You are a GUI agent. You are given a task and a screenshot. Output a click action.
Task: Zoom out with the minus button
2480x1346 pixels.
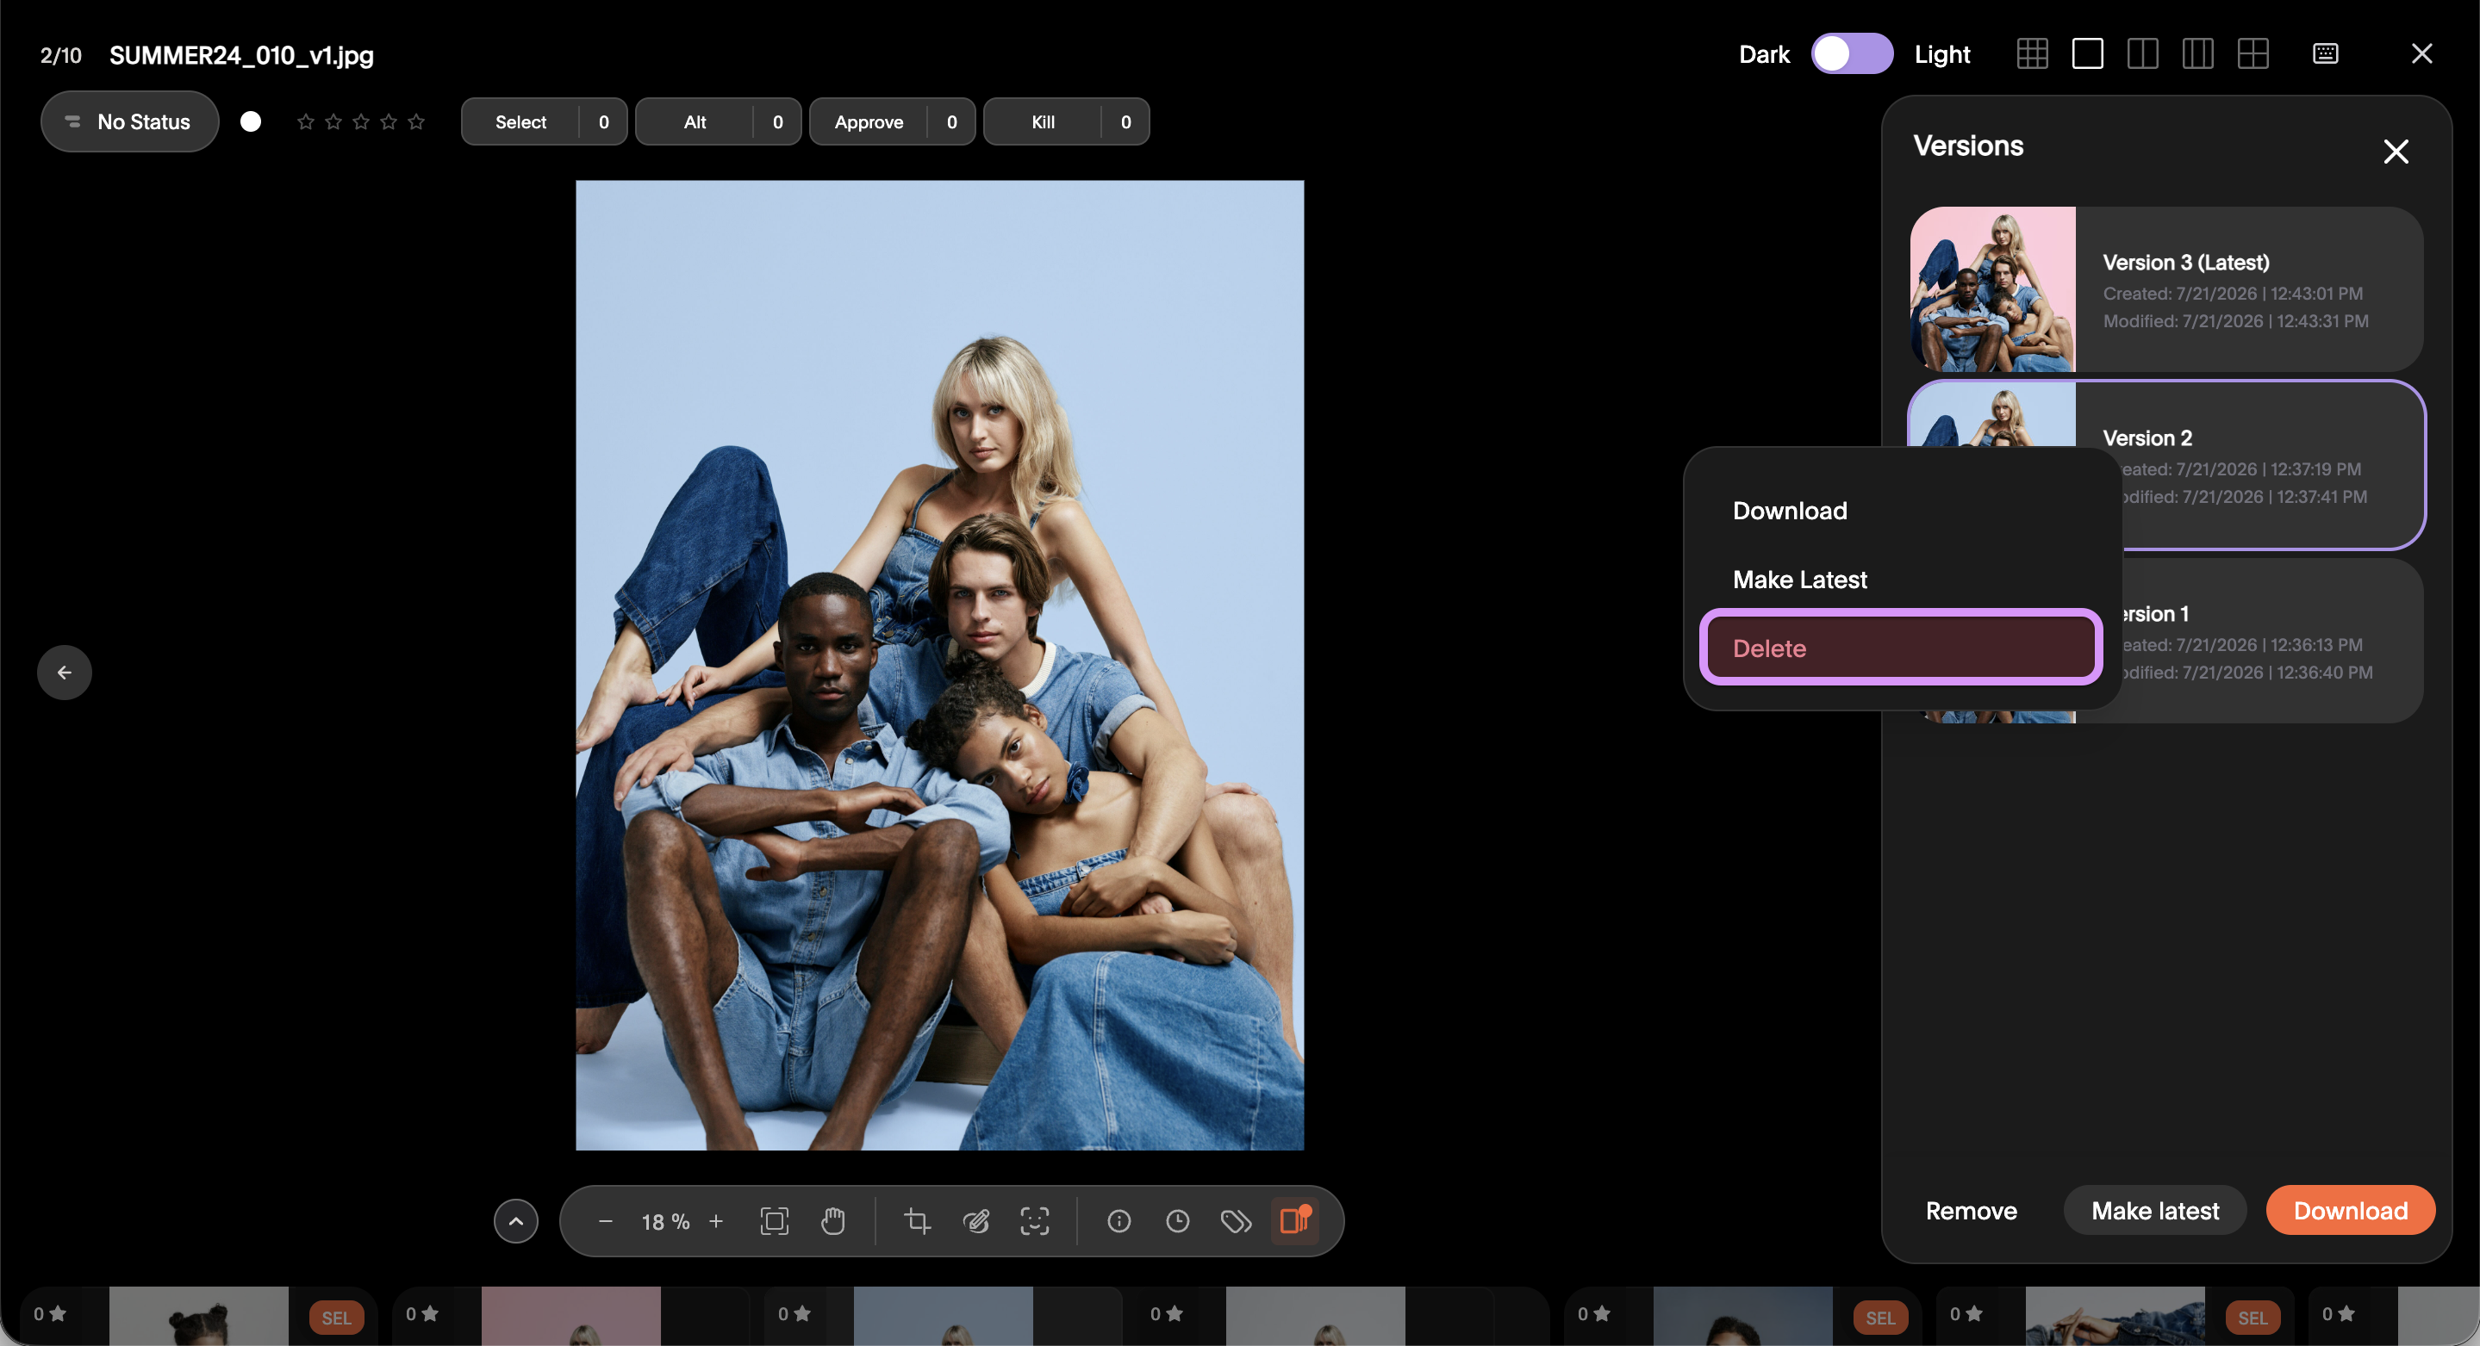[x=606, y=1221]
